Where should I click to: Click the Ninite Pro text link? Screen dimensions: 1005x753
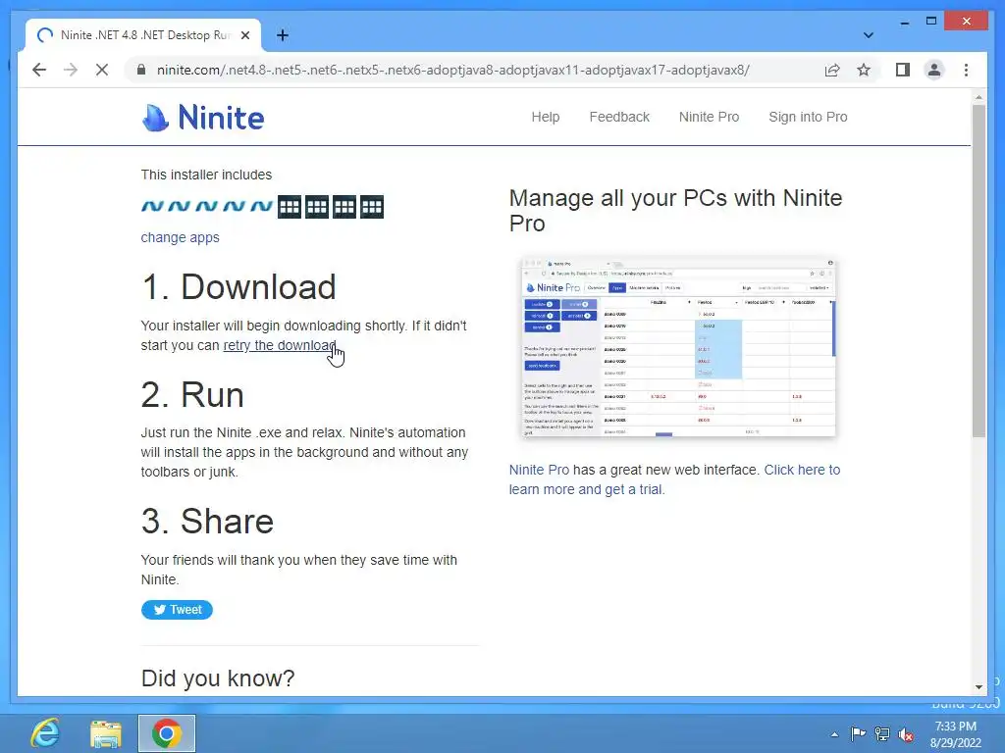point(539,470)
